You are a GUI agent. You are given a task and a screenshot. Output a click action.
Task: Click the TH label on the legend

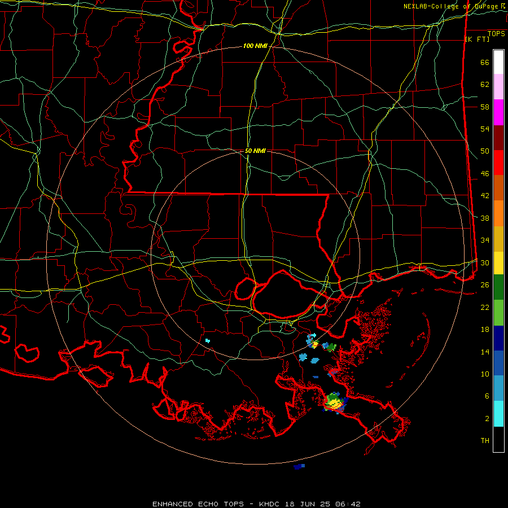(485, 441)
